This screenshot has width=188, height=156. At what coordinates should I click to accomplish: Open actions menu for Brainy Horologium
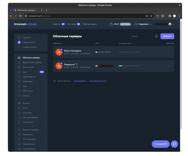[x=169, y=52]
